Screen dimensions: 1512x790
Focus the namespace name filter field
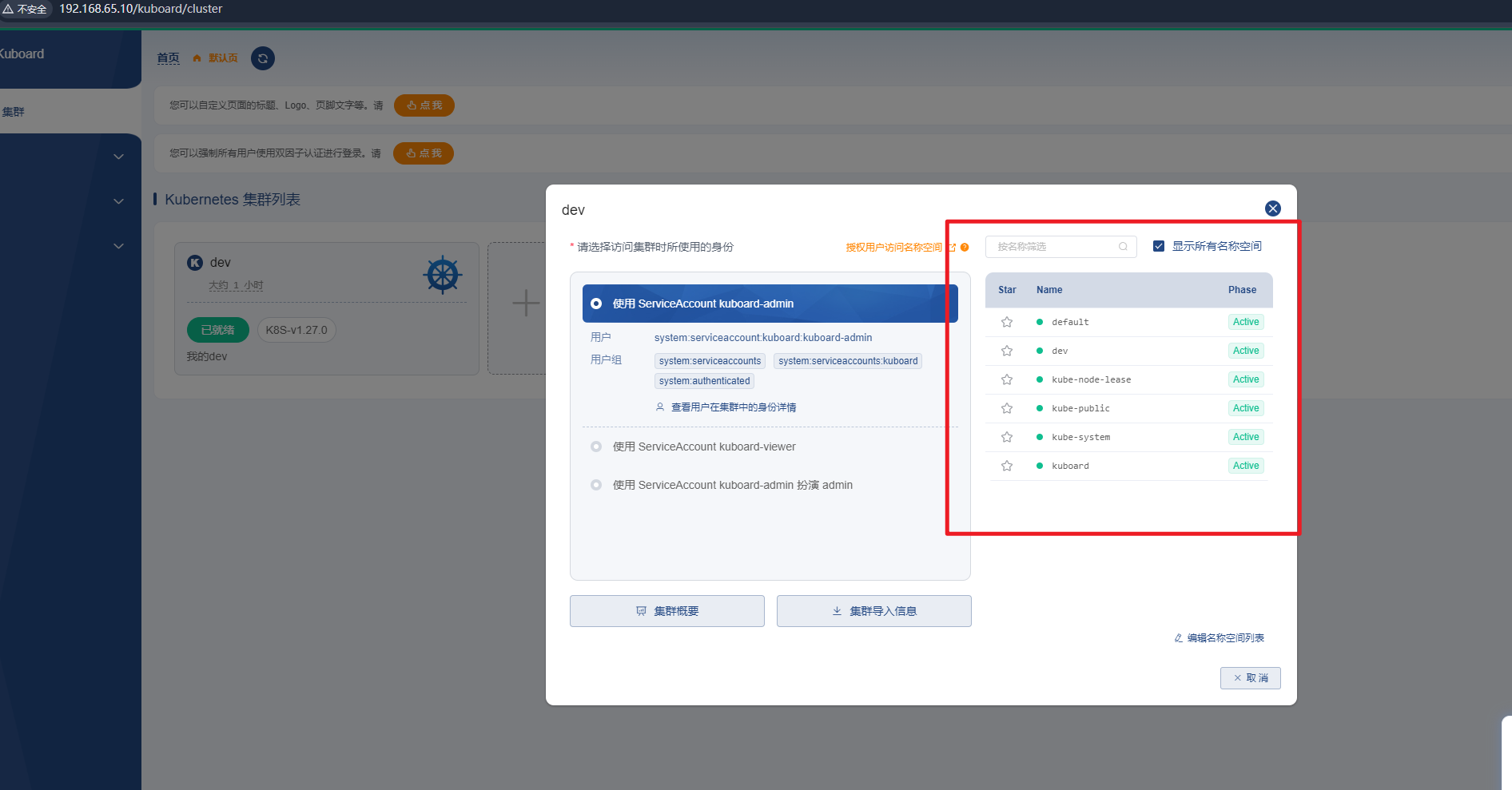coord(1060,247)
